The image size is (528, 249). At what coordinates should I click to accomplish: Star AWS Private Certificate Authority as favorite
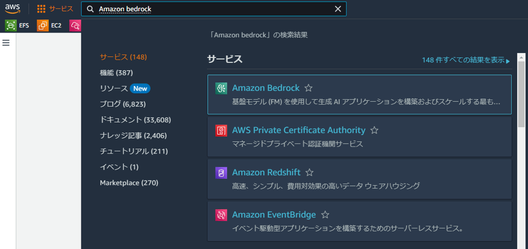point(374,130)
